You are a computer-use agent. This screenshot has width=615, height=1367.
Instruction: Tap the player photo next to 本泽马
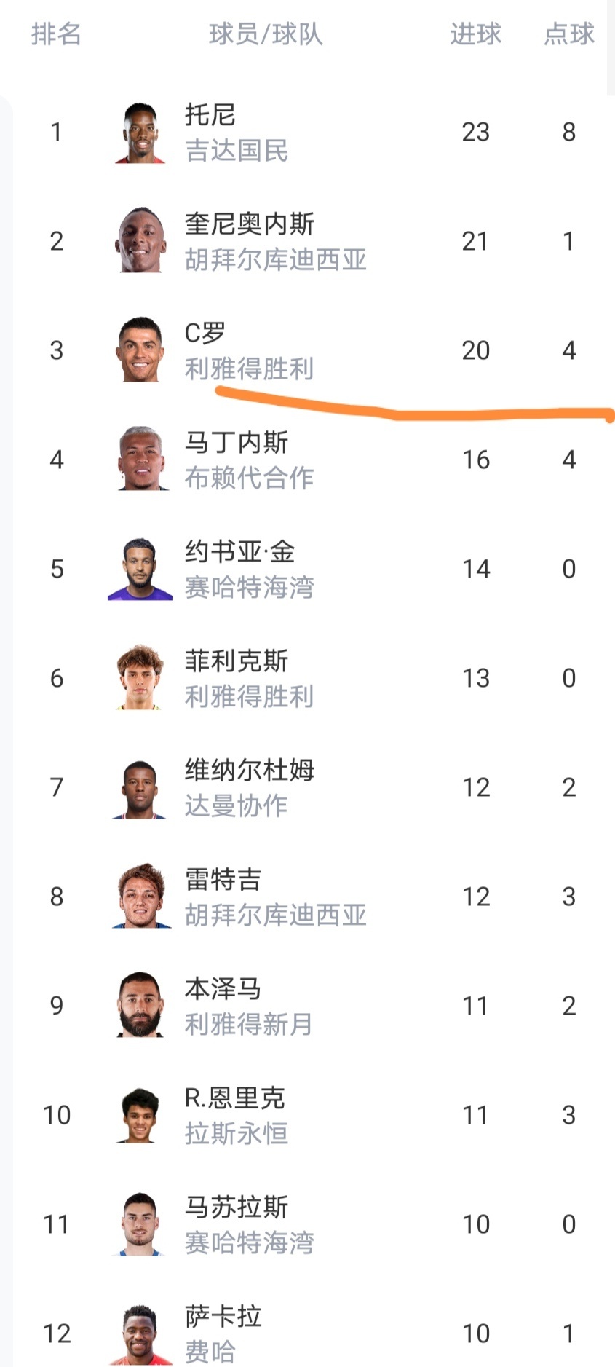140,1006
